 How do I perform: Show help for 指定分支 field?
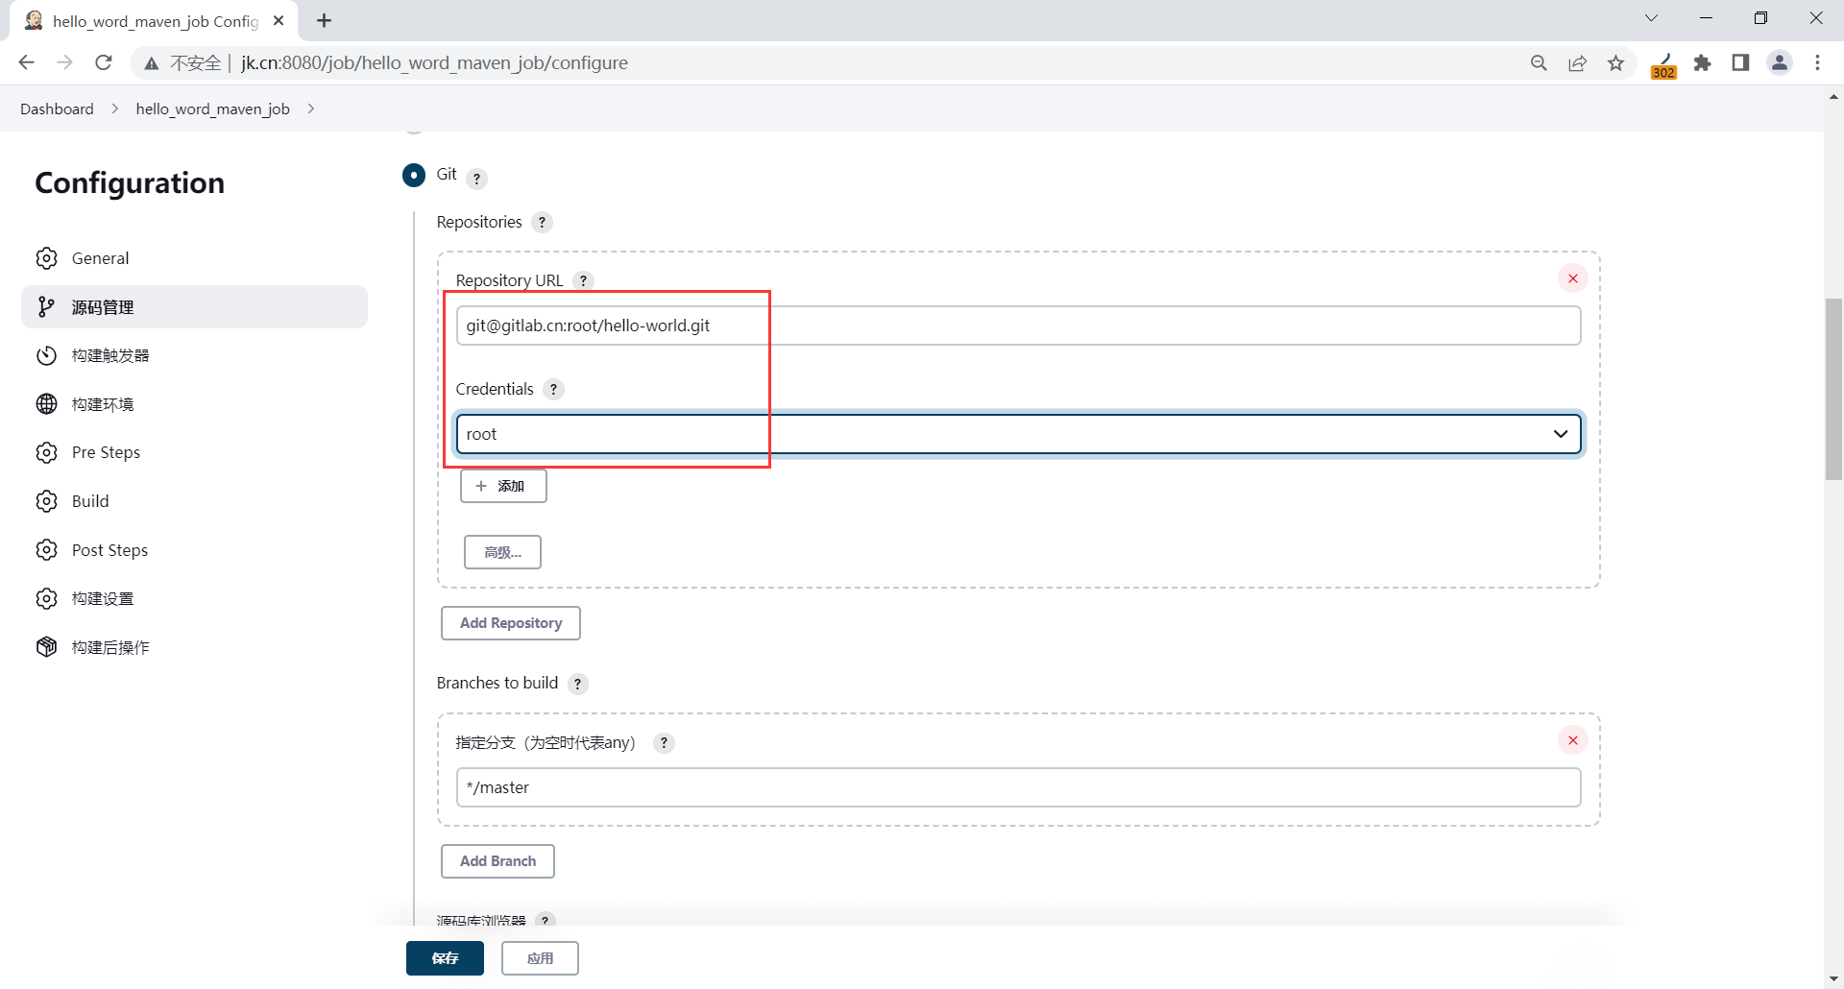664,743
